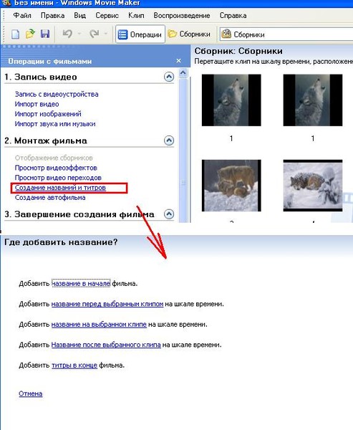Collapse the Завершение создания фильма section
The height and width of the screenshot is (430, 353).
tap(169, 214)
